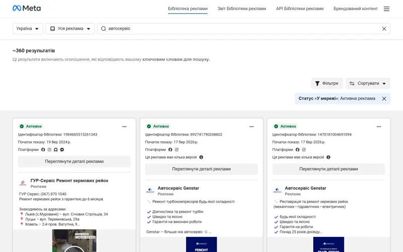The image size is (403, 252).
Task: Open the turbocompressor ad image thumbnail
Action: [x=201, y=244]
